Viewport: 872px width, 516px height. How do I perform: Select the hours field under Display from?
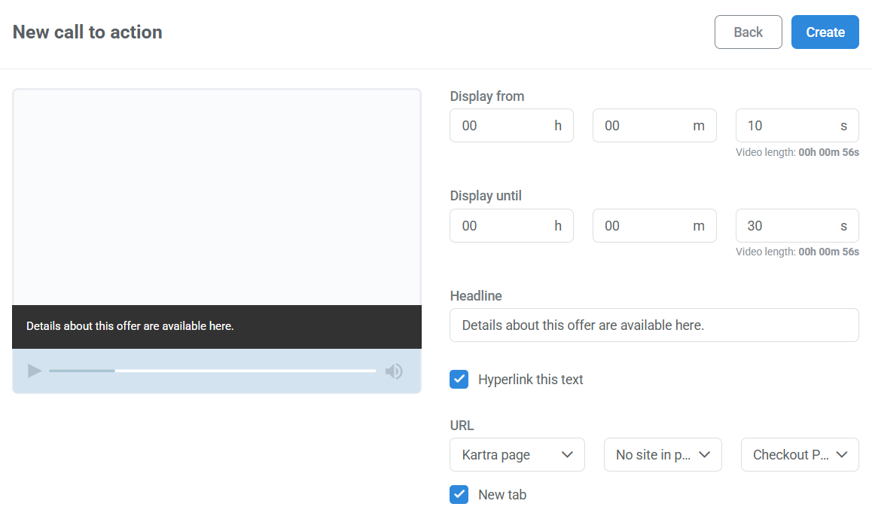click(511, 125)
